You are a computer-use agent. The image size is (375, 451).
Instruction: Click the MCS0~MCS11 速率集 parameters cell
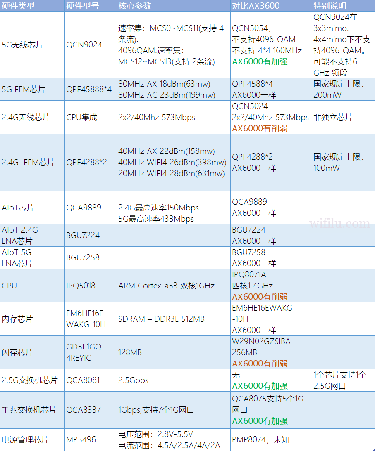pos(174,45)
